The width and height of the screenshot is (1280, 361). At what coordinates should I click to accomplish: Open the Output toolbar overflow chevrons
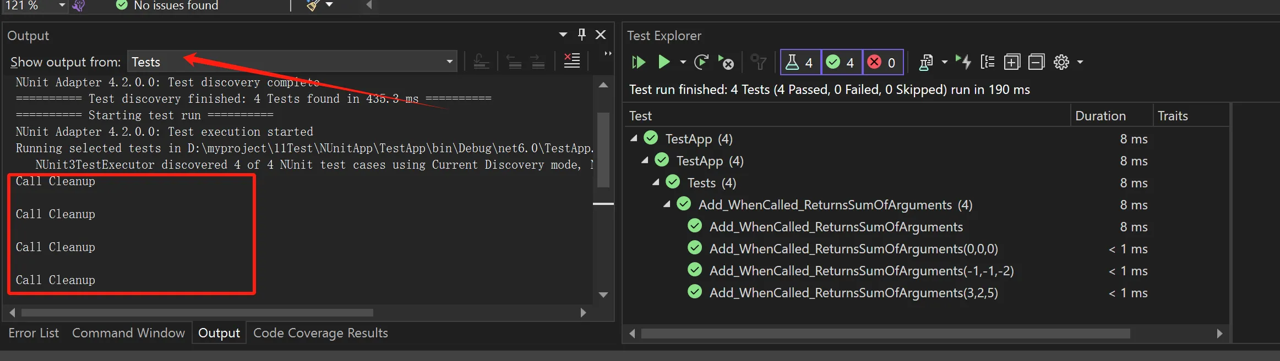coord(608,53)
